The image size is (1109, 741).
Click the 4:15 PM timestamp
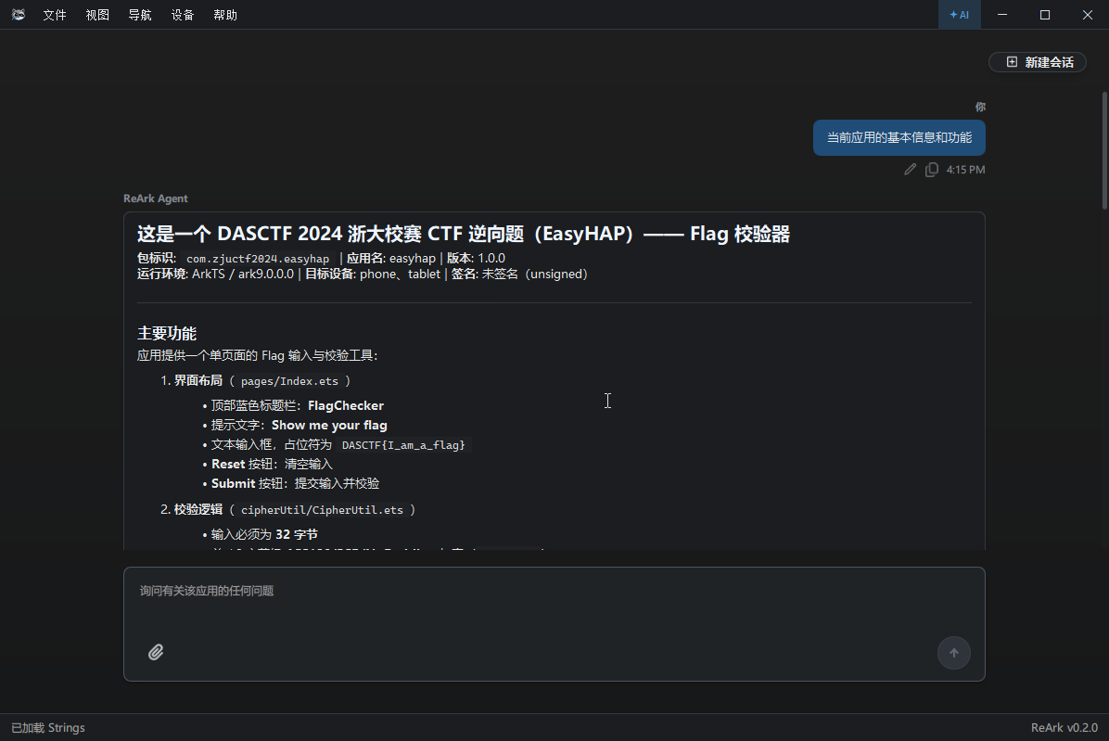pyautogui.click(x=965, y=170)
